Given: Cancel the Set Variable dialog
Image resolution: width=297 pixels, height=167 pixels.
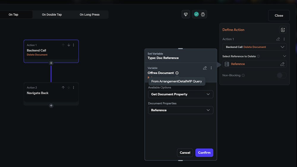Looking at the screenshot, I should 185,153.
